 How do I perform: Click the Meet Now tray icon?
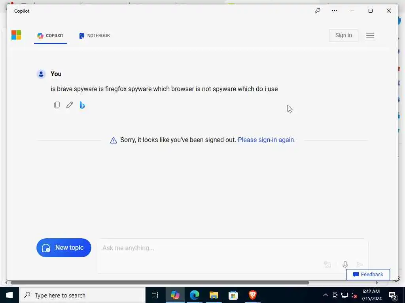(x=335, y=295)
